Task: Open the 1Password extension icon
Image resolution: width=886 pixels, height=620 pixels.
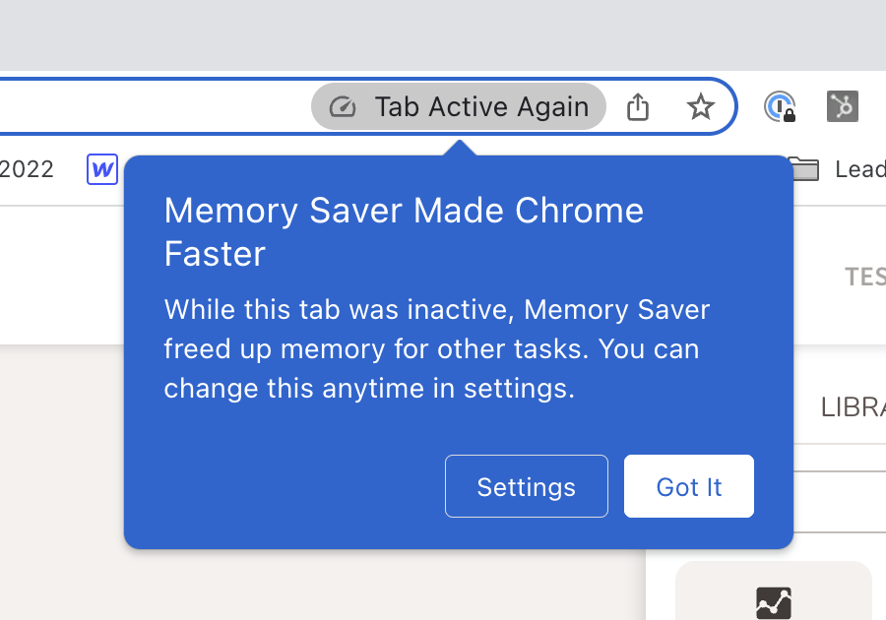Action: 779,106
